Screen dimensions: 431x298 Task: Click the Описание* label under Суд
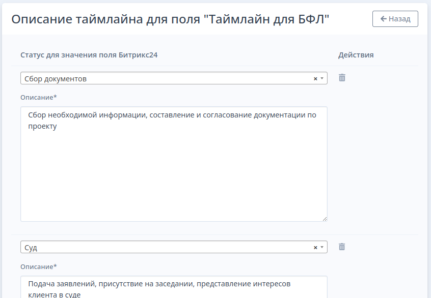[x=39, y=266]
